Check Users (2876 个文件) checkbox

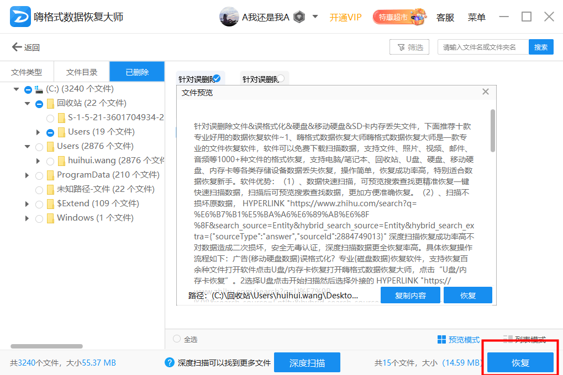pos(39,147)
